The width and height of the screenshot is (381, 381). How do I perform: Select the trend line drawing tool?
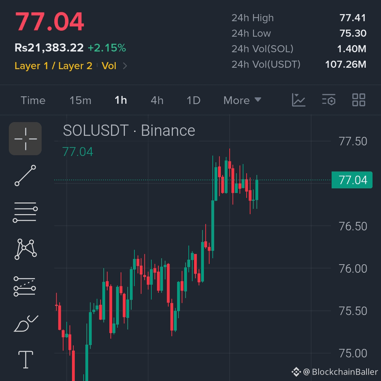[x=25, y=175]
